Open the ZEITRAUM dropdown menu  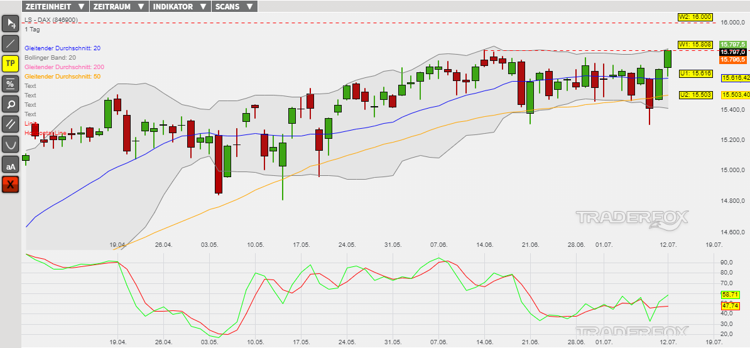pyautogui.click(x=119, y=7)
